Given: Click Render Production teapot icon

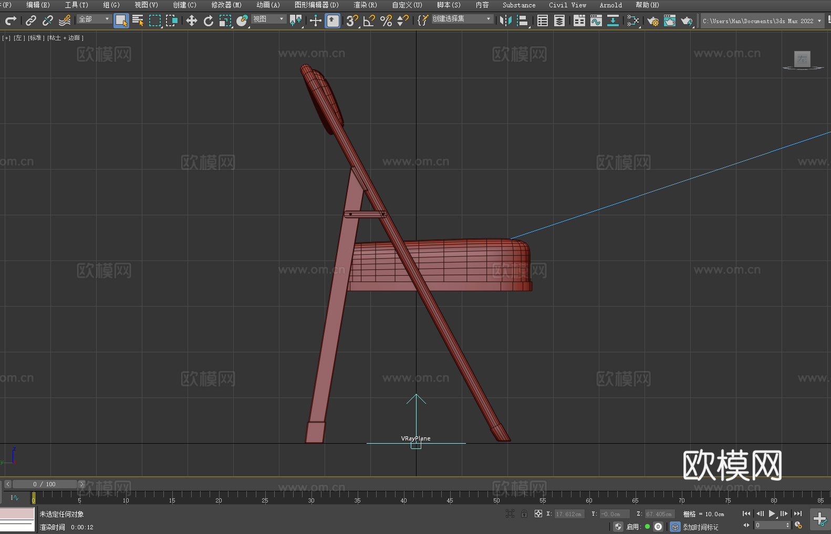Looking at the screenshot, I should coord(687,20).
